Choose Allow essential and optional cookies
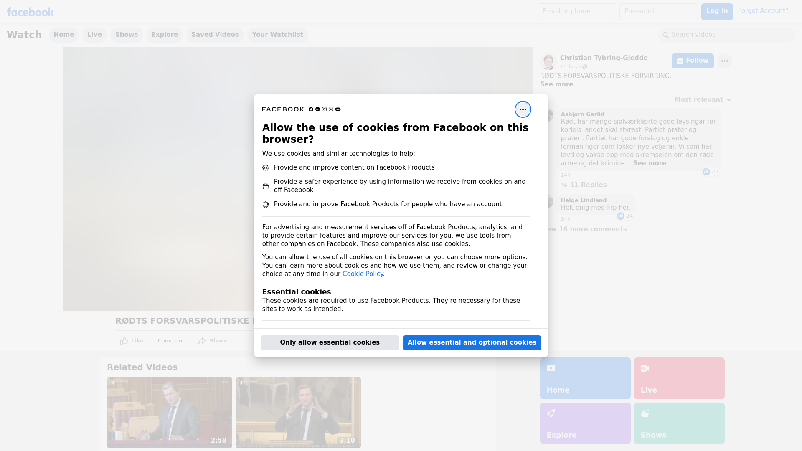 (472, 343)
